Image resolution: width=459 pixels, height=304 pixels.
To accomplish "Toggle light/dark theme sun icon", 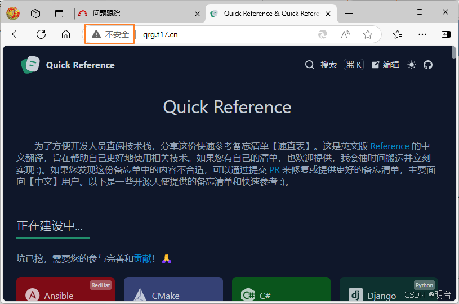I will click(x=412, y=65).
